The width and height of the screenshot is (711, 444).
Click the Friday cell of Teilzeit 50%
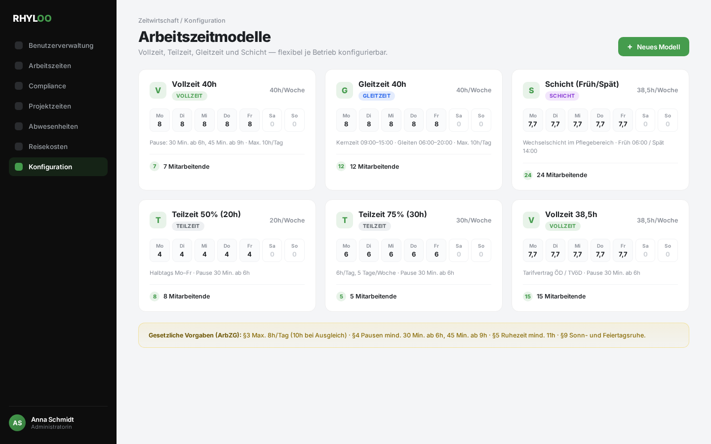coord(249,250)
